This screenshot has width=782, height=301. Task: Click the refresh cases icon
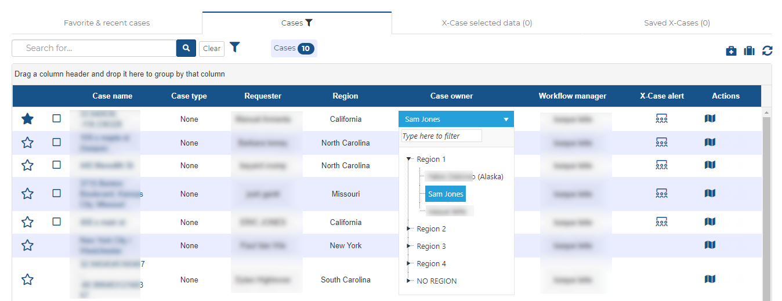click(767, 51)
